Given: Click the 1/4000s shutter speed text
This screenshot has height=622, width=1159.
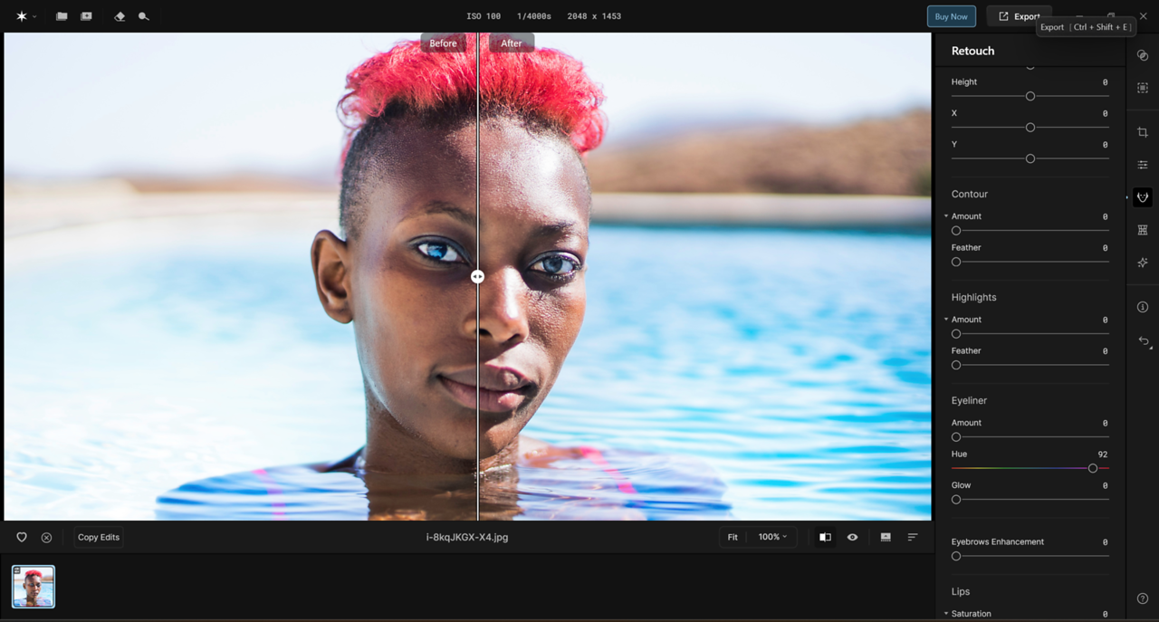Looking at the screenshot, I should [533, 16].
